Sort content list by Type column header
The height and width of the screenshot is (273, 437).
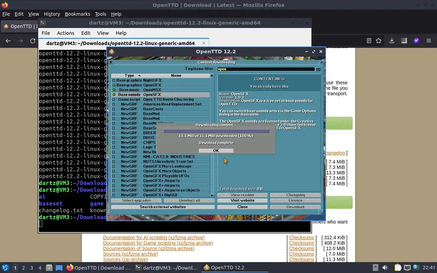click(x=129, y=75)
